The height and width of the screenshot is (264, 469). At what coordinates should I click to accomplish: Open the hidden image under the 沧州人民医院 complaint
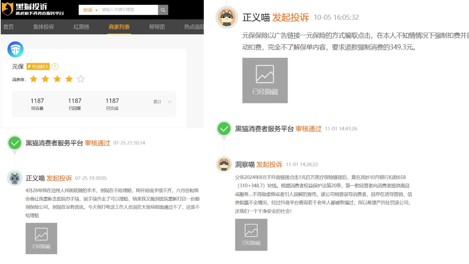(41, 238)
